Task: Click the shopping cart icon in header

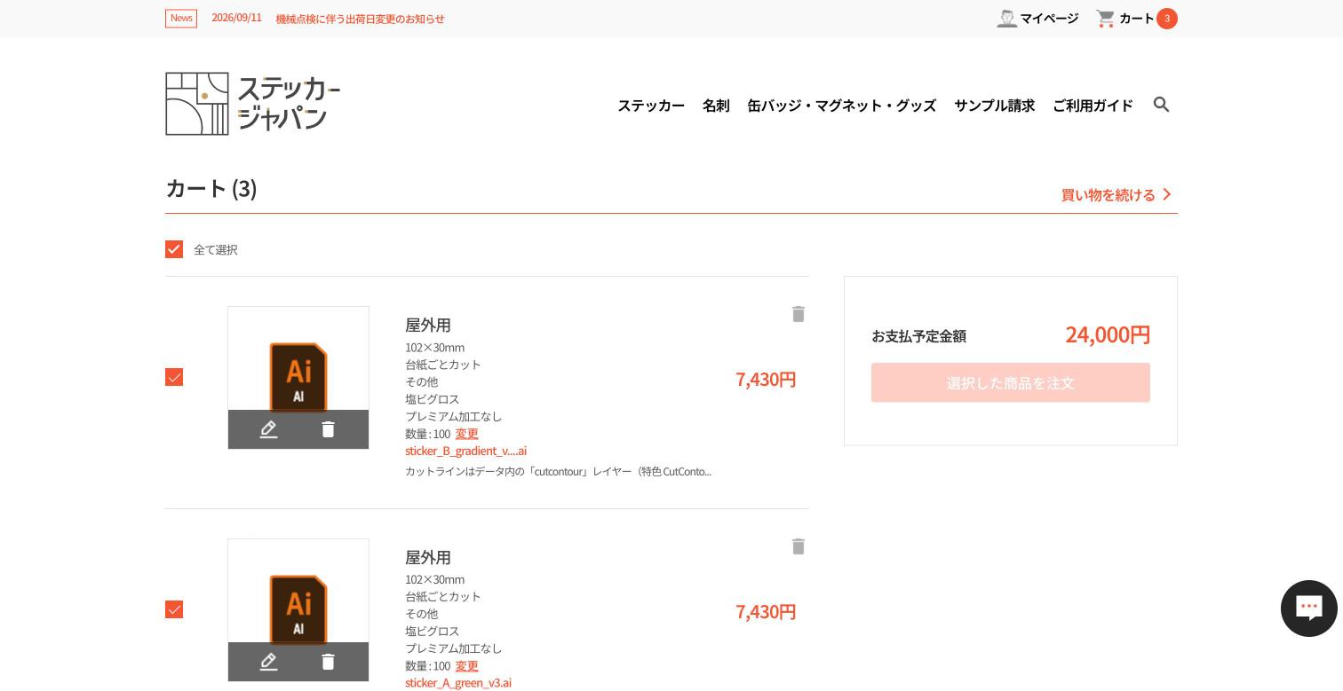Action: point(1106,19)
